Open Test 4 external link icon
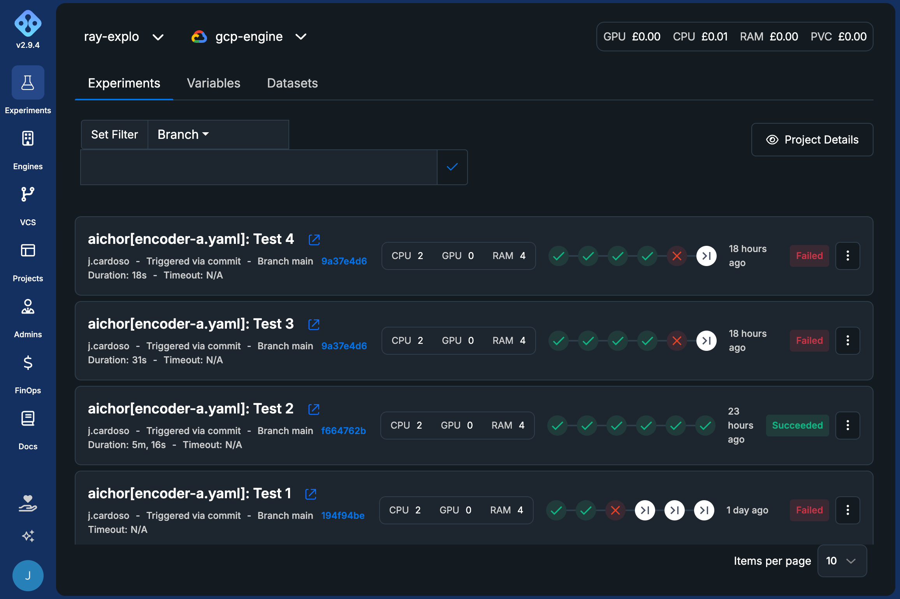This screenshot has width=900, height=599. [314, 240]
